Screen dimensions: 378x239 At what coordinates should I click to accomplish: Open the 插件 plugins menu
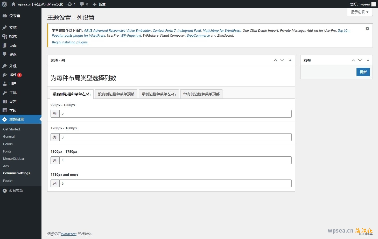coord(21,75)
